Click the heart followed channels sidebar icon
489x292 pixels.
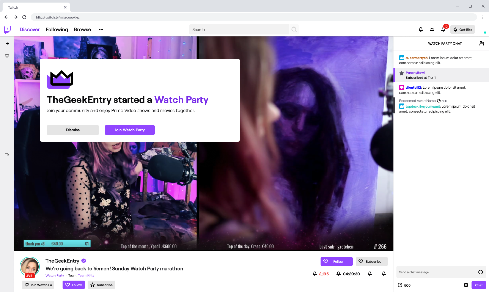pyautogui.click(x=7, y=56)
